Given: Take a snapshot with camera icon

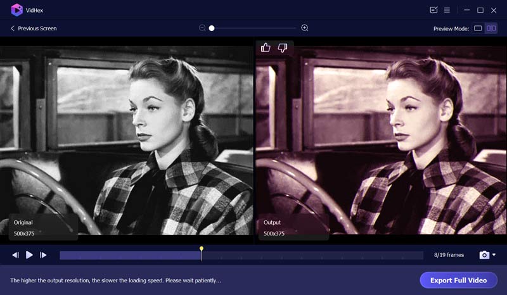Looking at the screenshot, I should [x=484, y=255].
